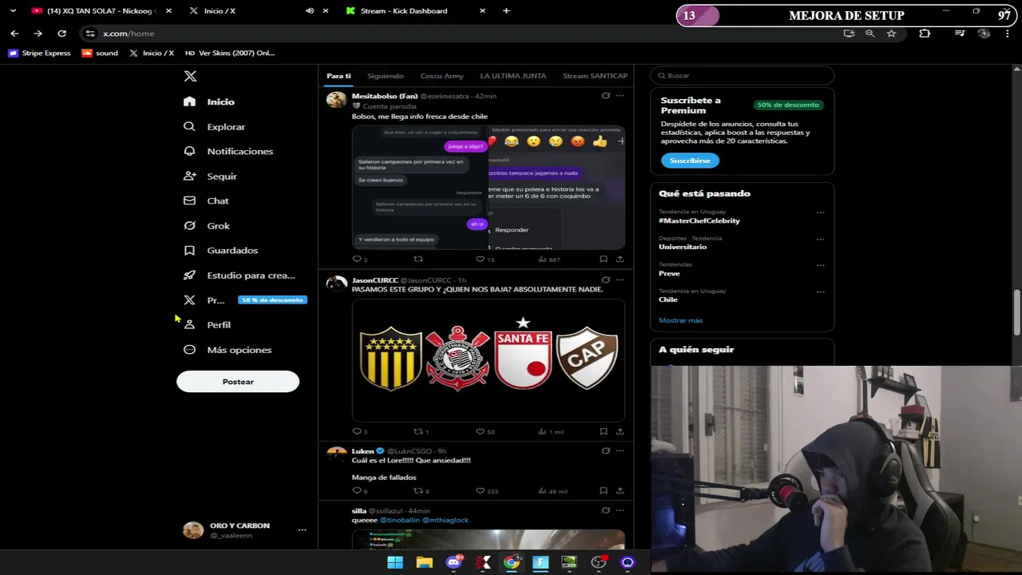Share the Mesitabolso post
The image size is (1022, 575).
click(x=620, y=259)
